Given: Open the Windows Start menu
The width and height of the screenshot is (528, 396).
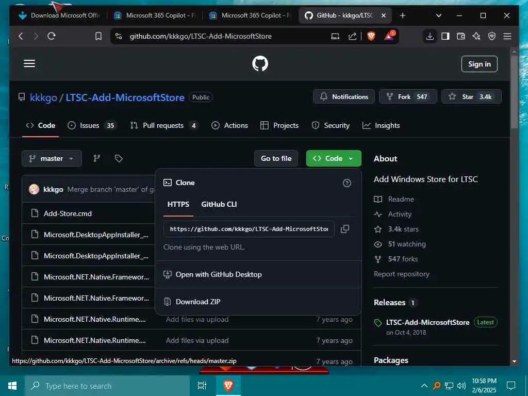Looking at the screenshot, I should [12, 386].
